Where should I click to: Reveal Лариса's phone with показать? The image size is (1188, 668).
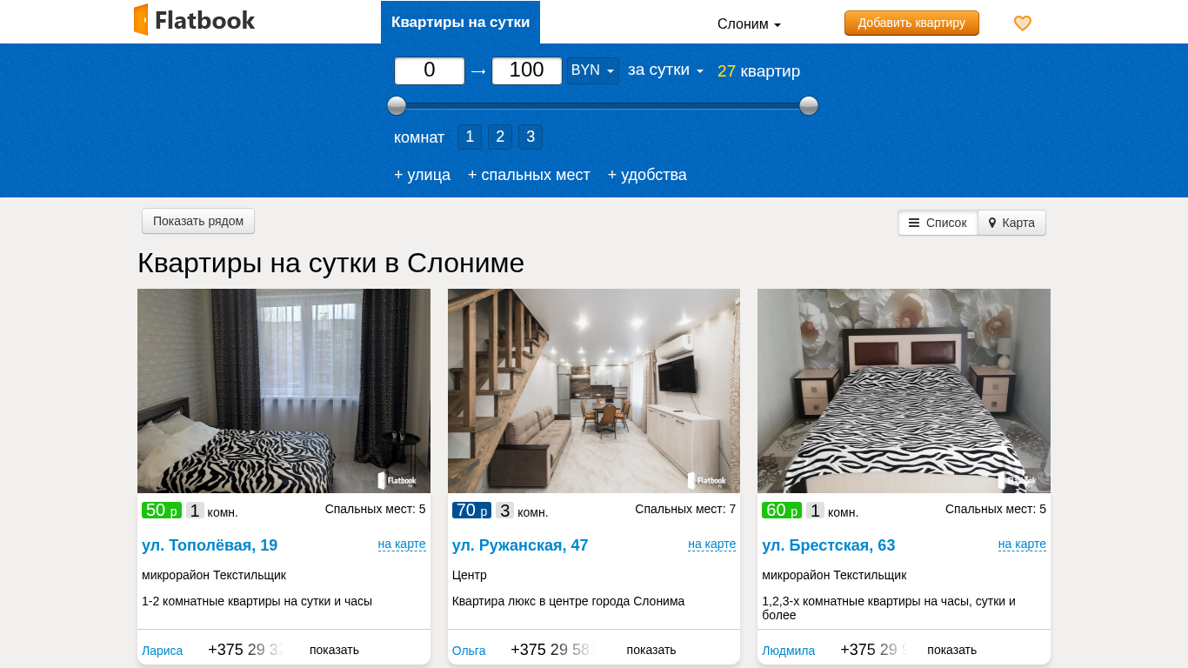[334, 650]
